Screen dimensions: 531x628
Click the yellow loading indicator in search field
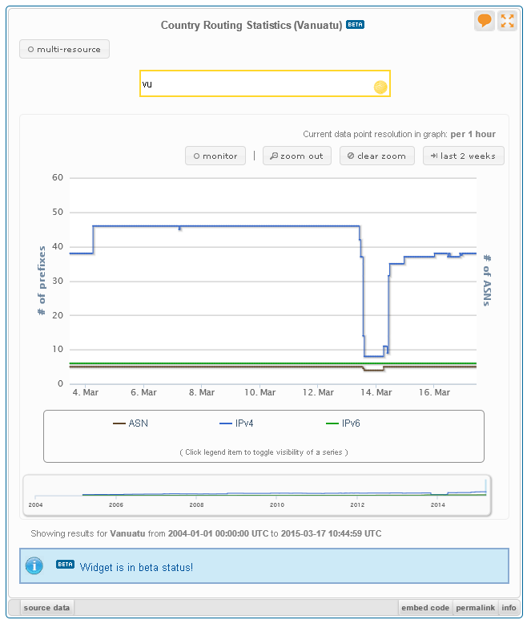(x=380, y=87)
